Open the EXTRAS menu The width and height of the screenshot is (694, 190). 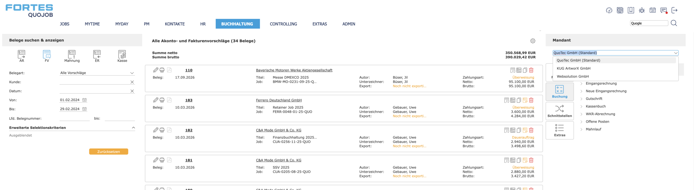point(320,24)
